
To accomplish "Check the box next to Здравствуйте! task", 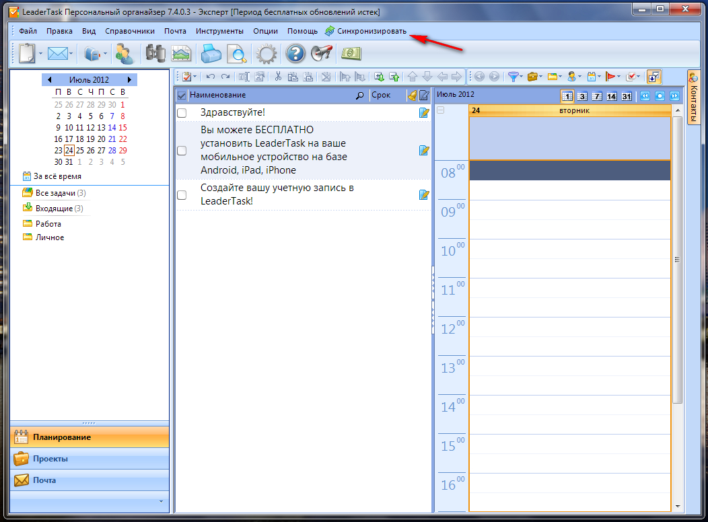I will [182, 113].
